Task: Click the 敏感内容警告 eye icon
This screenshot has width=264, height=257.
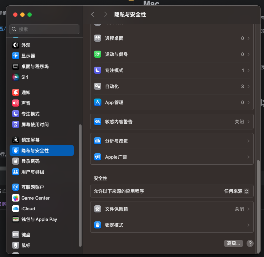Action: (x=98, y=122)
